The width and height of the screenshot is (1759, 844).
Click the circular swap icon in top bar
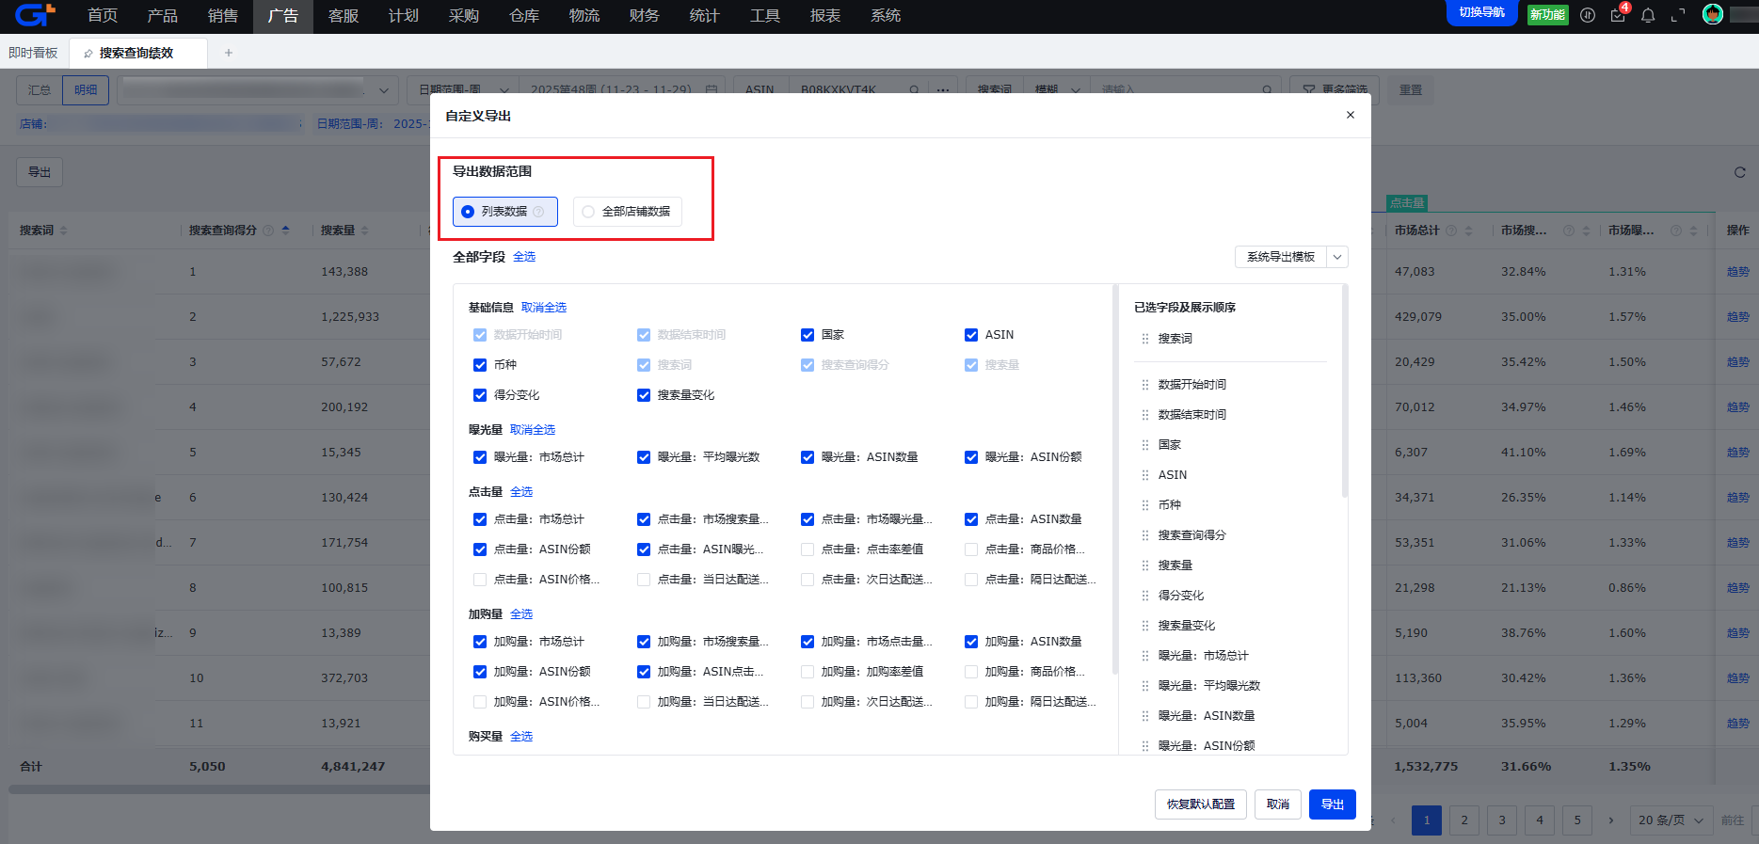[x=1588, y=15]
